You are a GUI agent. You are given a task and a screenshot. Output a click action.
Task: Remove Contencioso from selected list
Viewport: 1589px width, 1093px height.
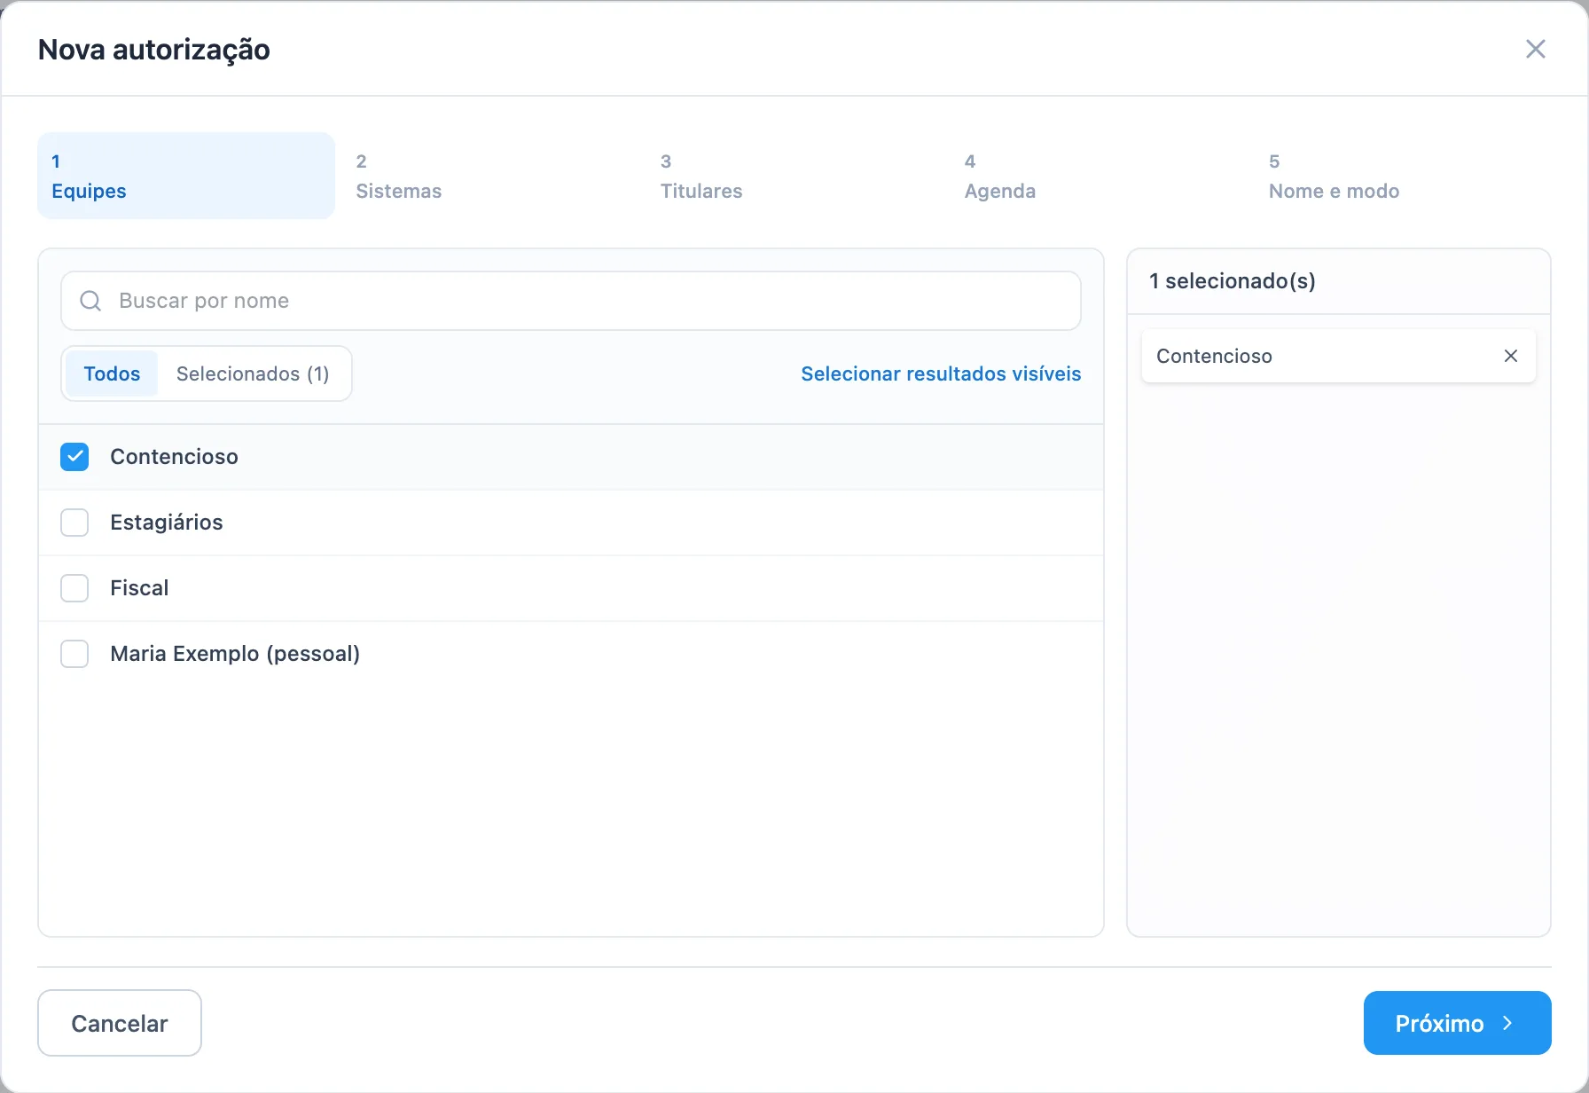point(1511,356)
